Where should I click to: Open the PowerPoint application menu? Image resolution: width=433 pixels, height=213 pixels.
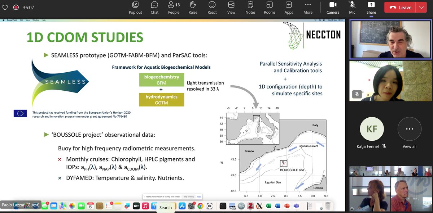12,20
